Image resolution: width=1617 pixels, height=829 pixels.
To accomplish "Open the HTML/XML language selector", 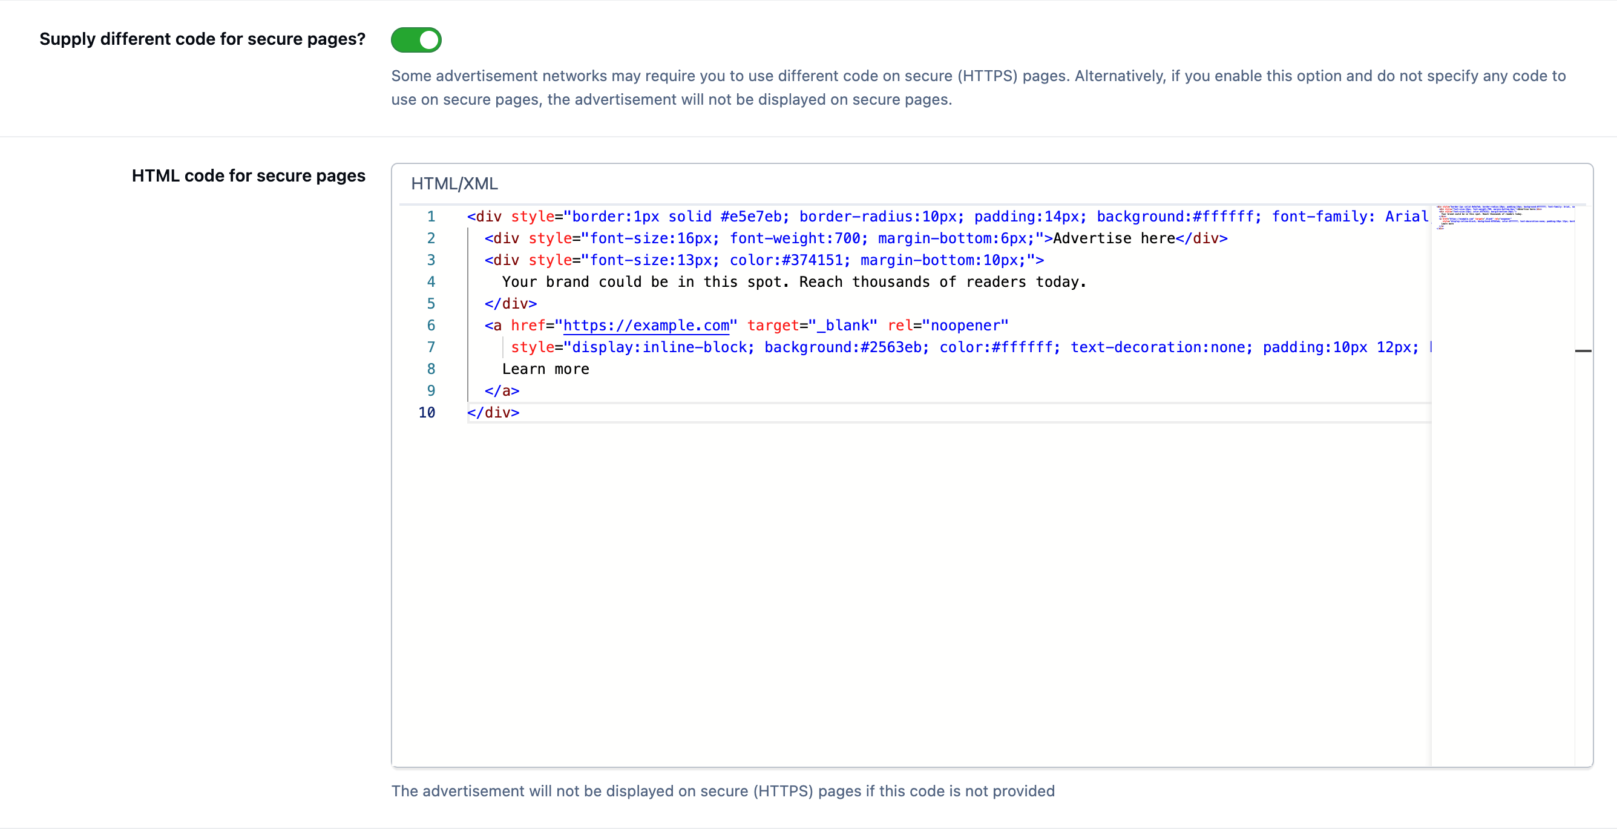I will pos(454,184).
